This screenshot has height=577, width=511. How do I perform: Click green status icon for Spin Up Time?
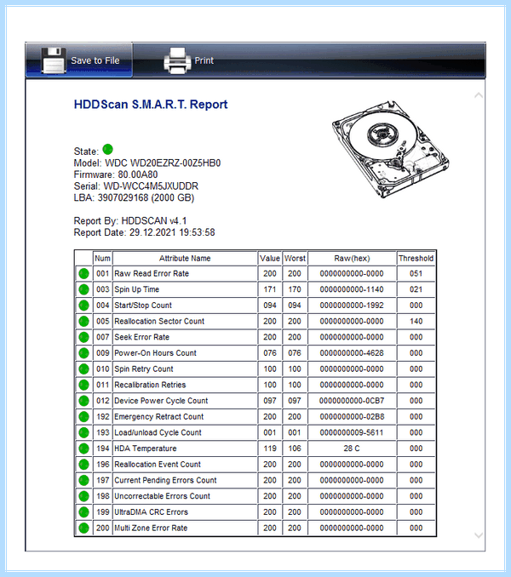pyautogui.click(x=84, y=289)
